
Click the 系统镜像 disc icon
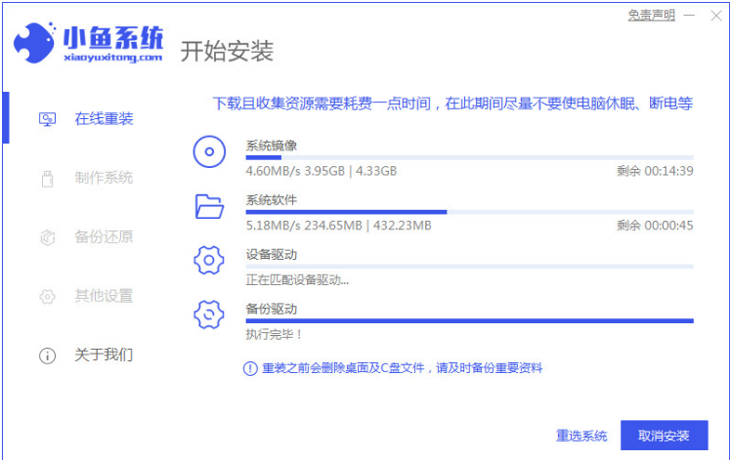[x=209, y=151]
